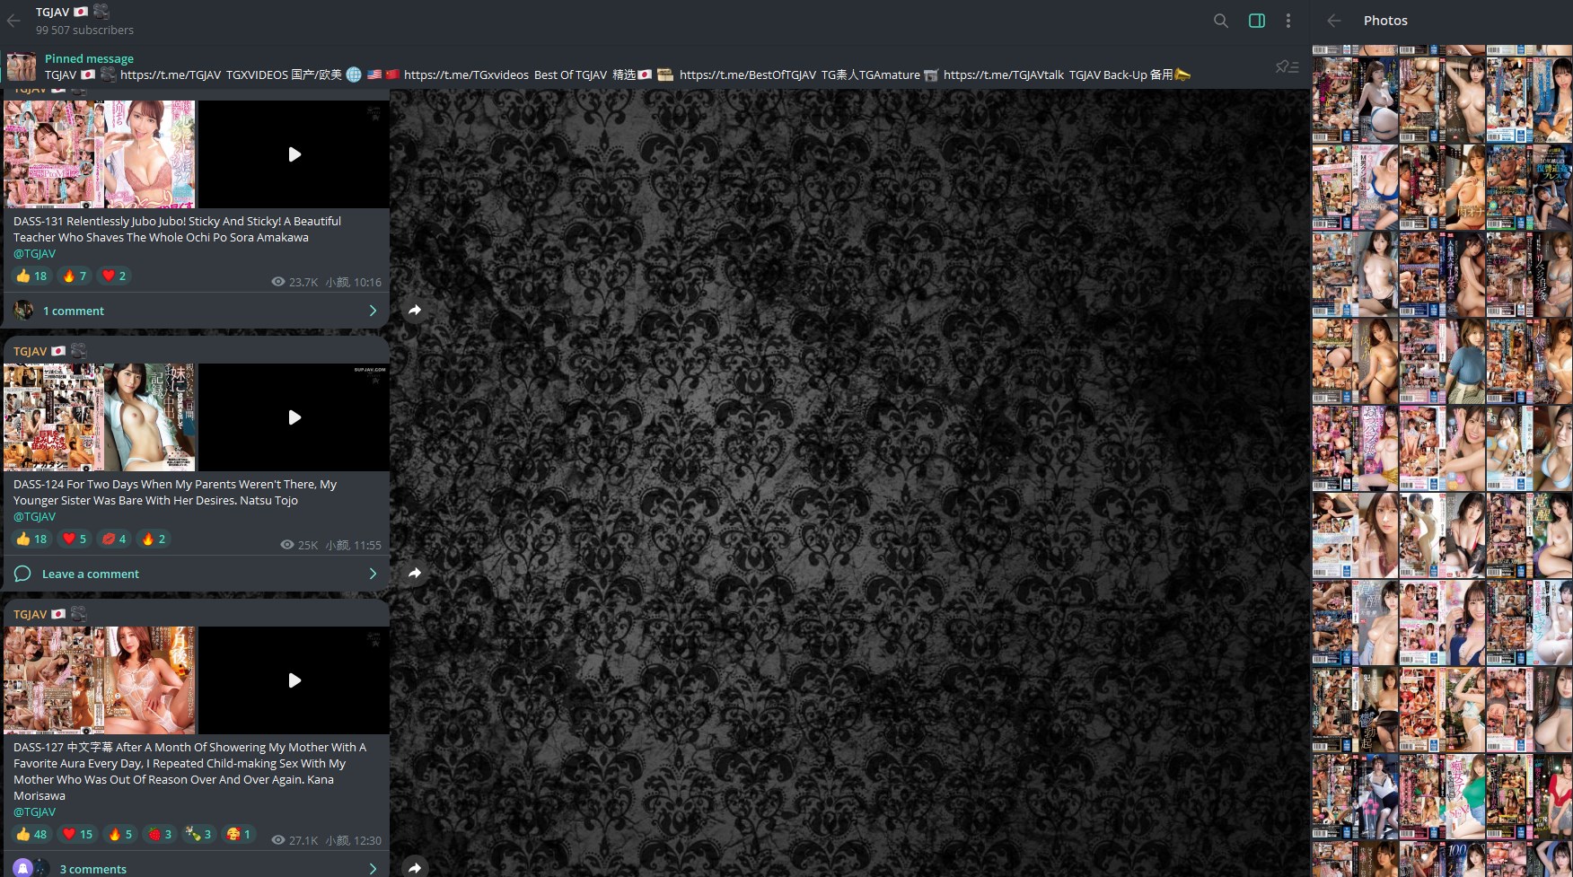This screenshot has height=877, width=1573.
Task: Go back from the Photos panel
Action: click(1333, 21)
